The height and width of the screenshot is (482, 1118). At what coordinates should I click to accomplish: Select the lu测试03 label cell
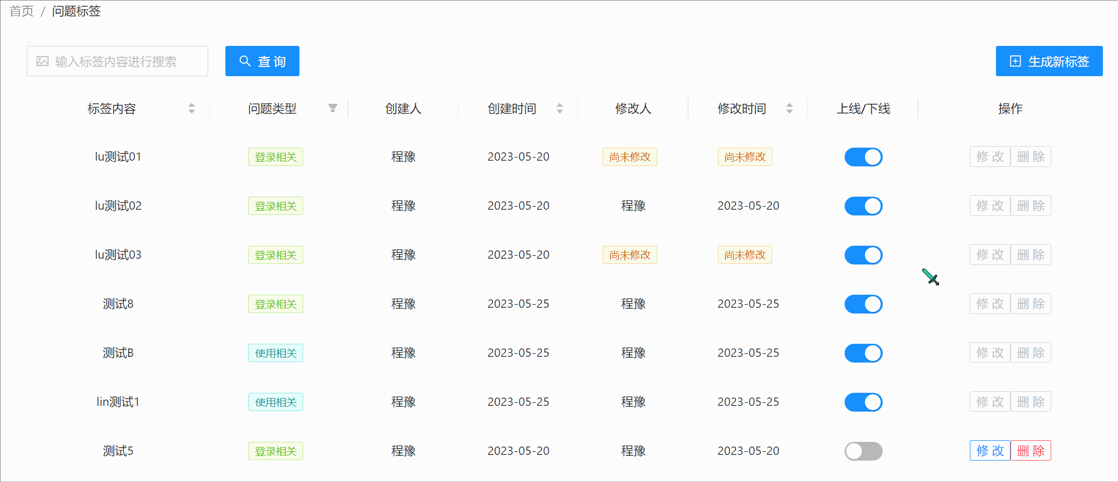click(x=118, y=255)
